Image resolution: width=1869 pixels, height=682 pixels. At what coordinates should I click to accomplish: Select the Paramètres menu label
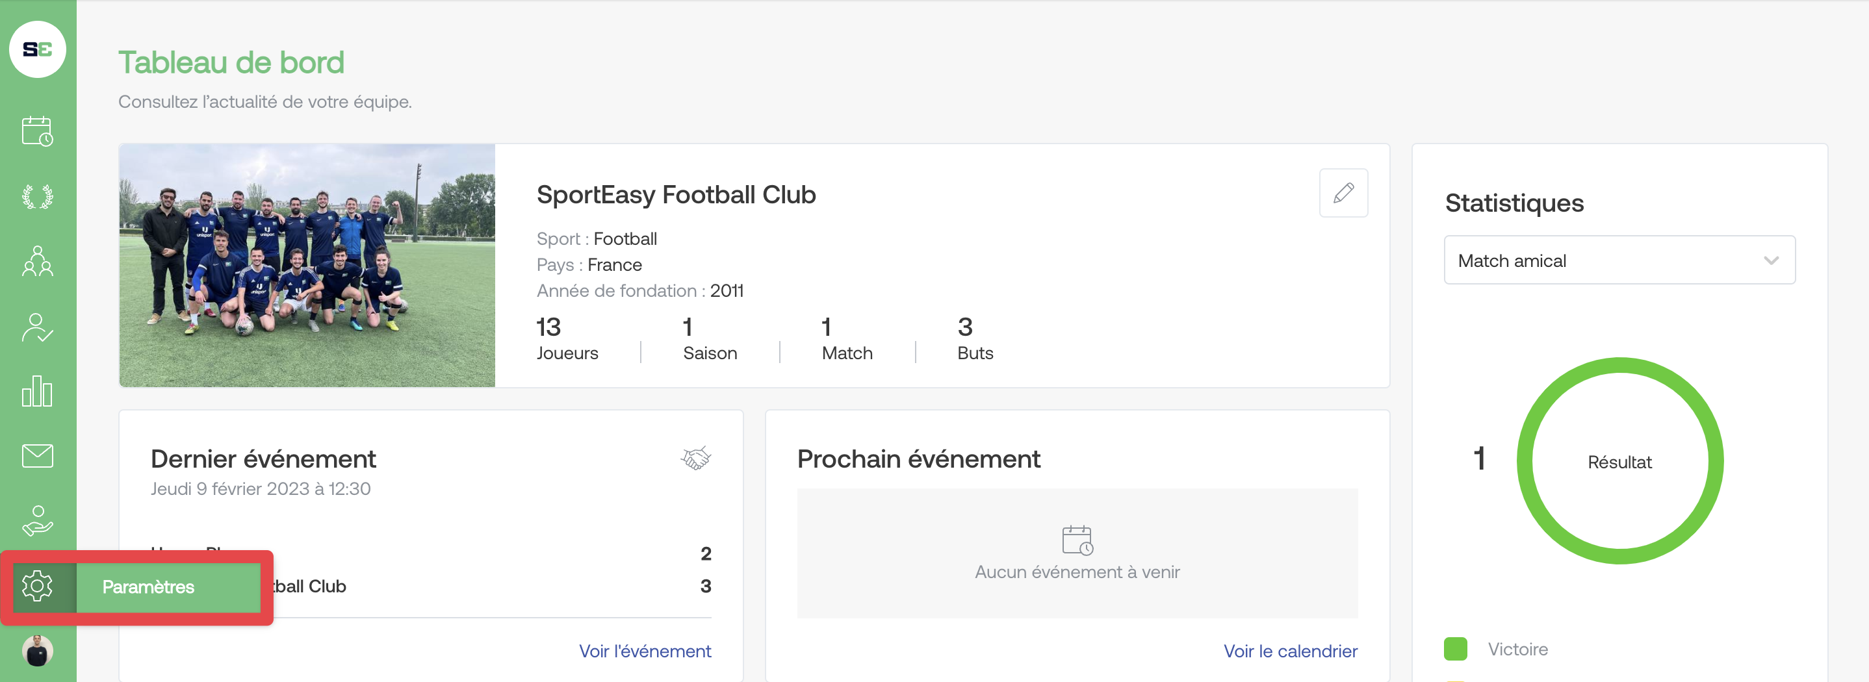pos(148,587)
